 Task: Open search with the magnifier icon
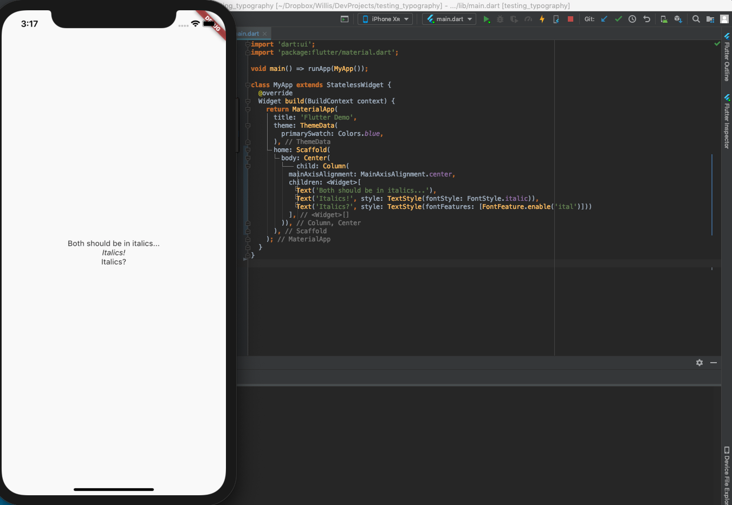pyautogui.click(x=696, y=19)
